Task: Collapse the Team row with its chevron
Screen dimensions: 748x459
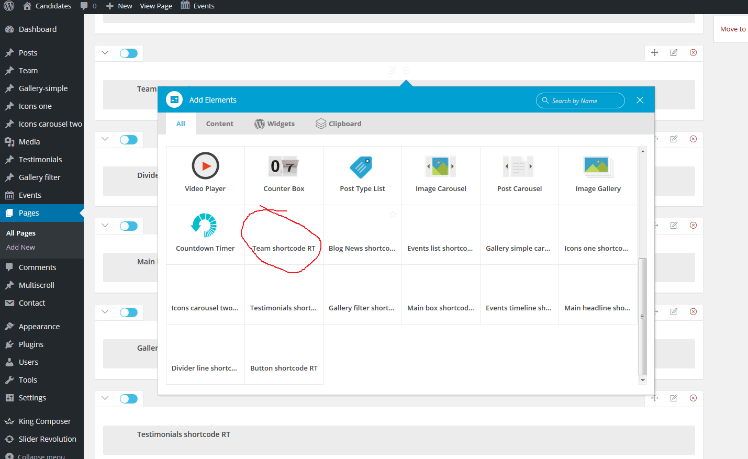Action: pyautogui.click(x=105, y=53)
